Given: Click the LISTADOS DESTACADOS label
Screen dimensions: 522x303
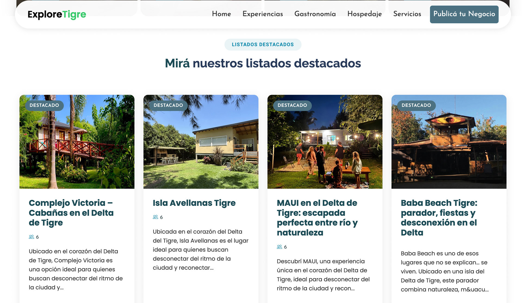Looking at the screenshot, I should [x=263, y=44].
